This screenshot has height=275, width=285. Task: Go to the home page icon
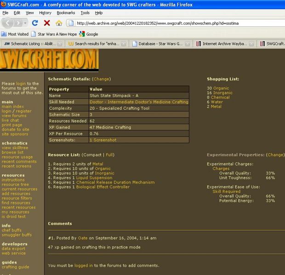[x=59, y=22]
